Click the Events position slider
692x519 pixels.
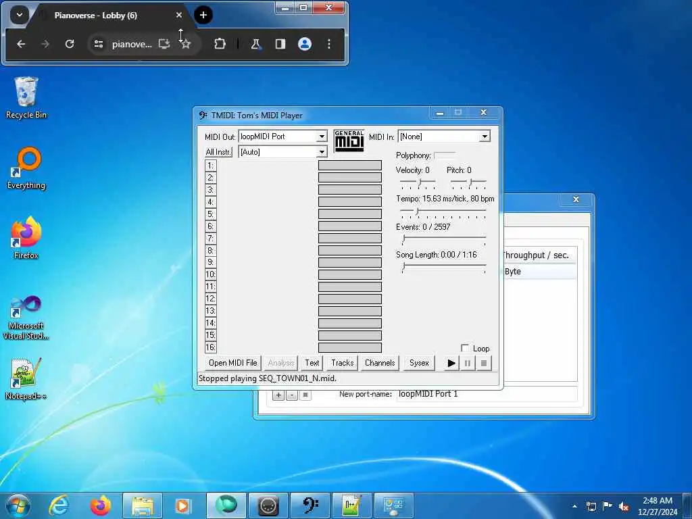click(x=444, y=241)
